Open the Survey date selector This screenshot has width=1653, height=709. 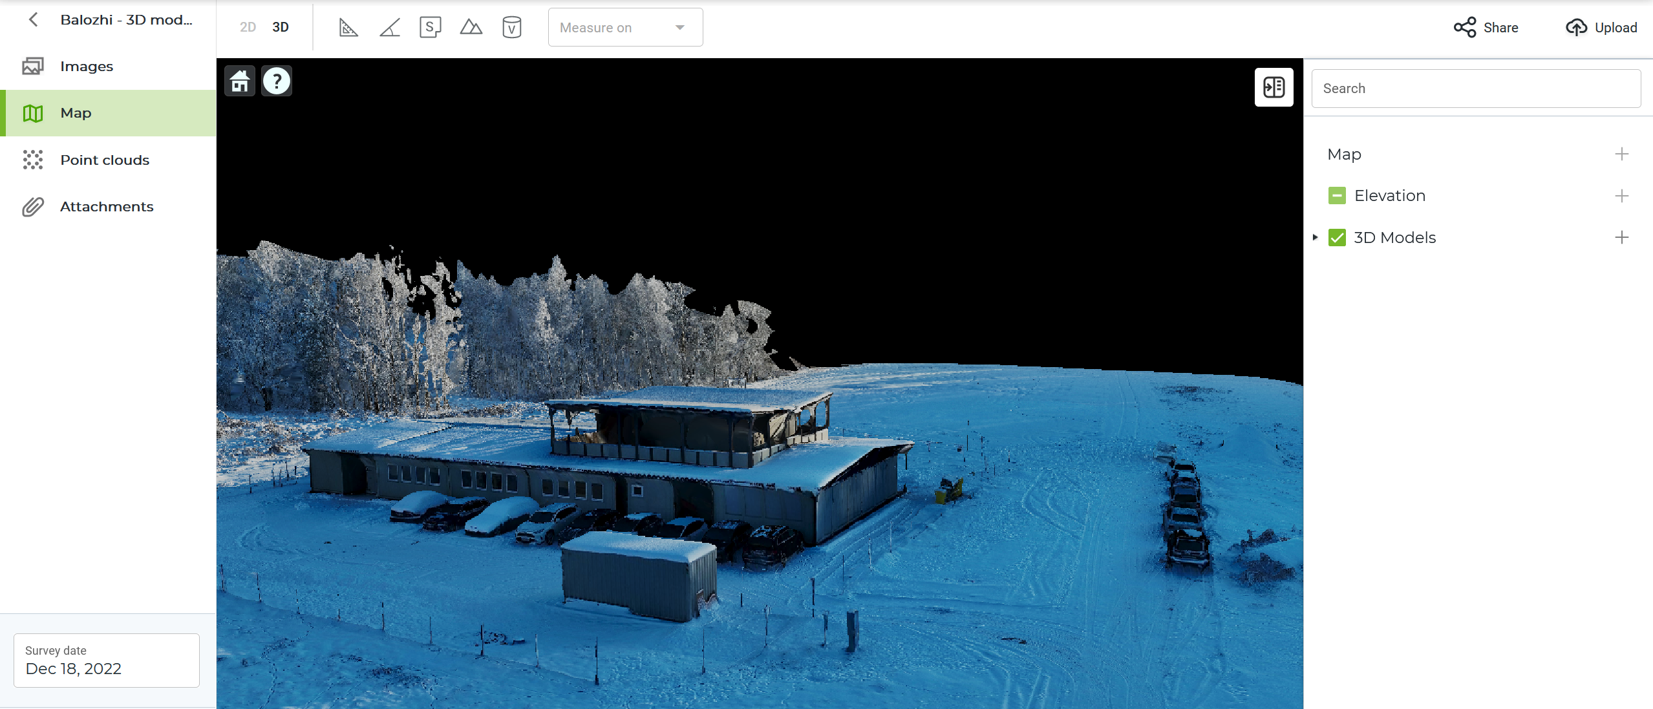pyautogui.click(x=107, y=661)
